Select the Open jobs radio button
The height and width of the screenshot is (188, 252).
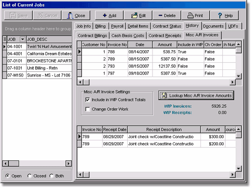point(8,176)
